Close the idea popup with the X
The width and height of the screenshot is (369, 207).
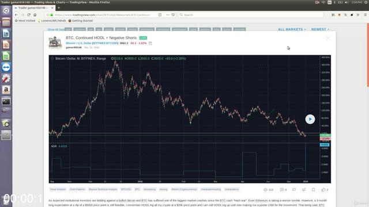pyautogui.click(x=327, y=38)
